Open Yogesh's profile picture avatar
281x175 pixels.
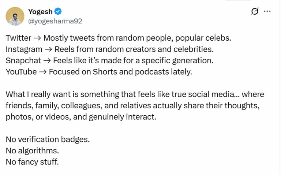click(x=15, y=16)
